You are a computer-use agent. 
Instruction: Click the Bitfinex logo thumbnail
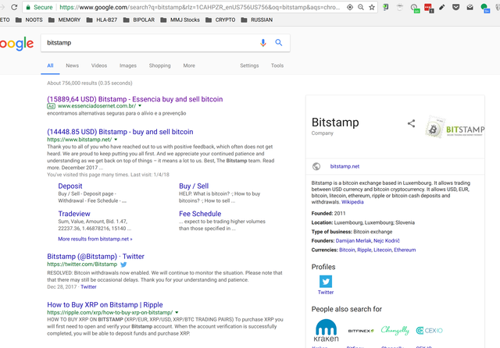pos(361,331)
